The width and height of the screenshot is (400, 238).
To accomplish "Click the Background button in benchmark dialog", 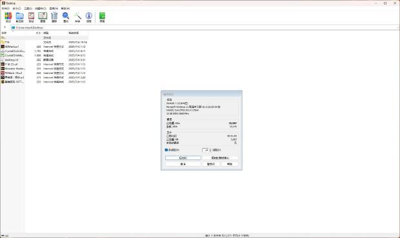I will coord(183,158).
